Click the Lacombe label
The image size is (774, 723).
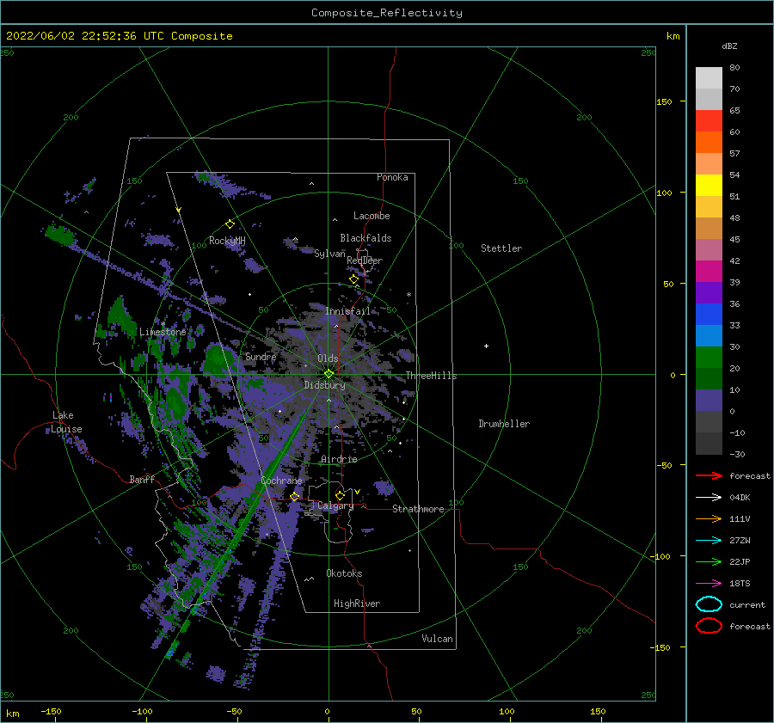[x=372, y=216]
